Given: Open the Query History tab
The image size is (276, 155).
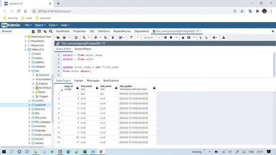Looking at the screenshot, I should coord(83,49).
